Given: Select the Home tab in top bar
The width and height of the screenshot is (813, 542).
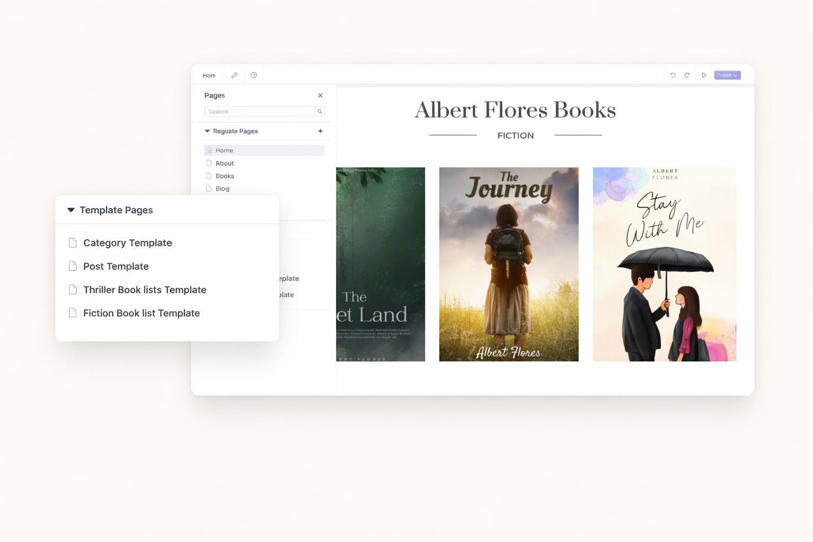Looking at the screenshot, I should pyautogui.click(x=209, y=75).
